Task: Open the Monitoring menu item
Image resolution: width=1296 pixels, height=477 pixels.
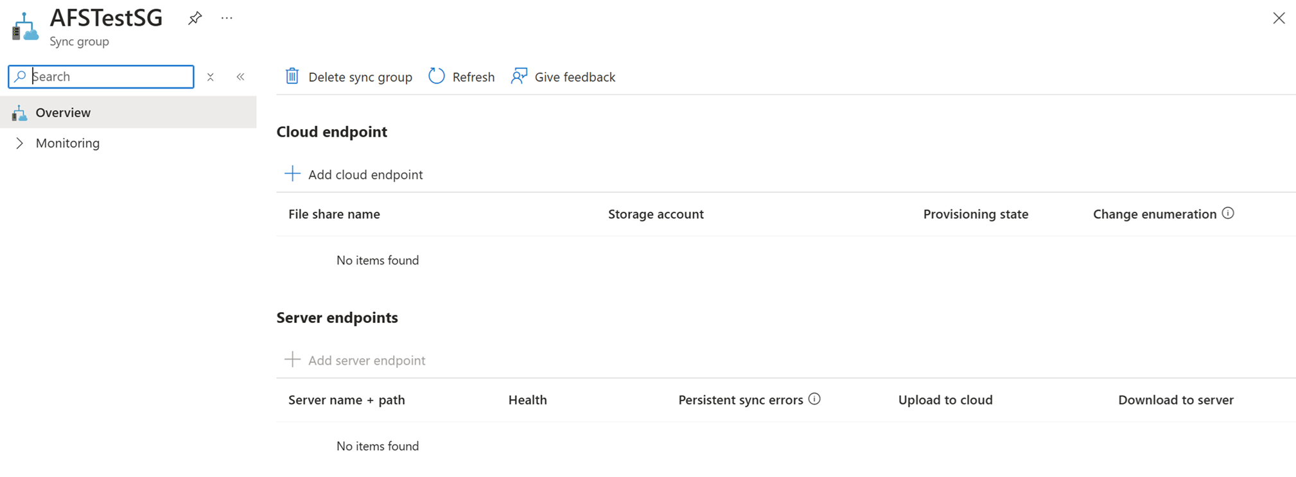Action: click(x=67, y=143)
